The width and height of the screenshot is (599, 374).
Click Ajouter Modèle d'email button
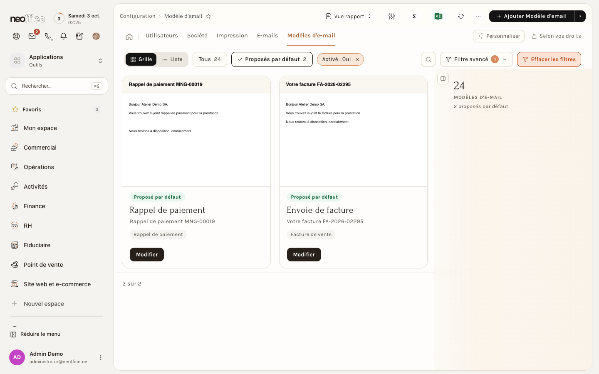tap(532, 16)
